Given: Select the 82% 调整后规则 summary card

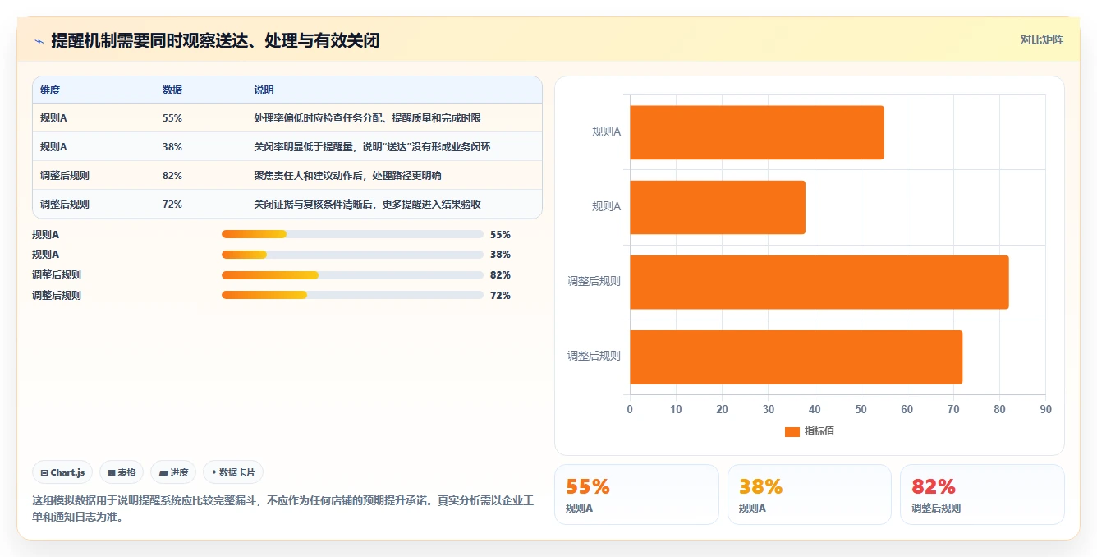Looking at the screenshot, I should tap(982, 495).
